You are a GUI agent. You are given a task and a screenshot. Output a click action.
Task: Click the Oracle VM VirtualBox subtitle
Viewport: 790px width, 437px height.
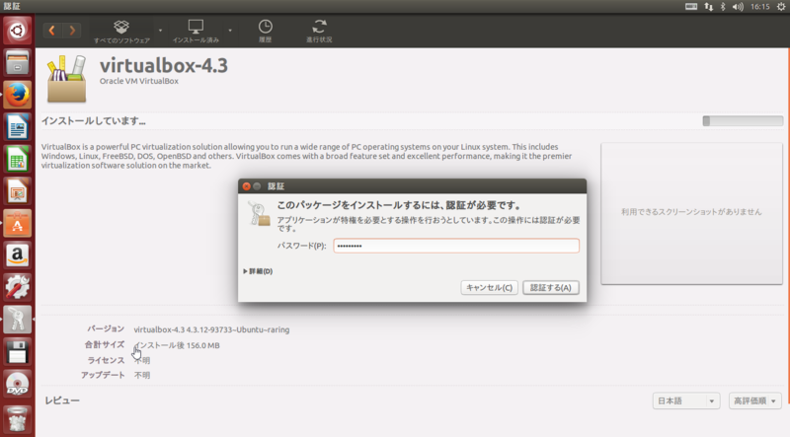[139, 81]
